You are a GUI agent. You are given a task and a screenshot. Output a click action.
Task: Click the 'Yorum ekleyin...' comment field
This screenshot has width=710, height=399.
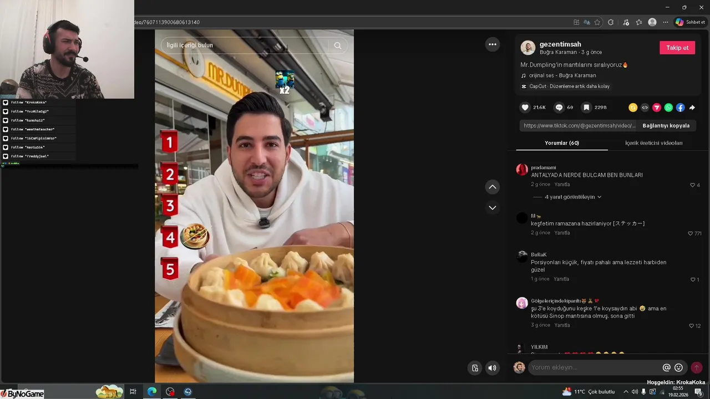tap(595, 367)
